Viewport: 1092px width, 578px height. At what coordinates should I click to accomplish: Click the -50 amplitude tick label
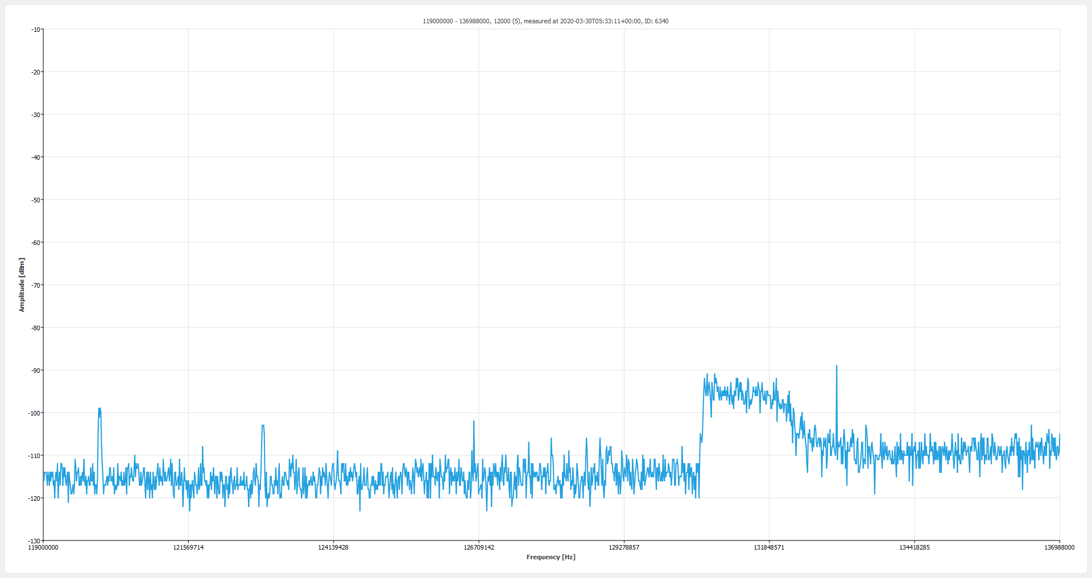tap(36, 200)
